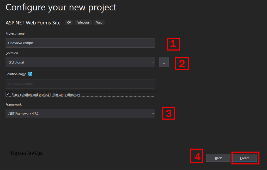Viewport: 267px width, 170px height.
Task: Expand the Location dropdown arrow
Action: coord(153,62)
